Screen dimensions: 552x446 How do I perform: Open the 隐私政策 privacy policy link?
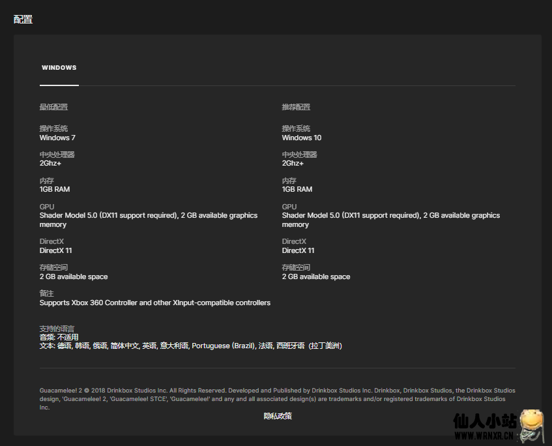(278, 416)
